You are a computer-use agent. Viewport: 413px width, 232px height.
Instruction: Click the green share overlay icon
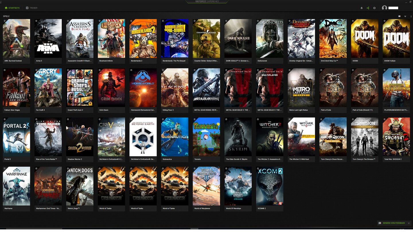[x=368, y=8]
